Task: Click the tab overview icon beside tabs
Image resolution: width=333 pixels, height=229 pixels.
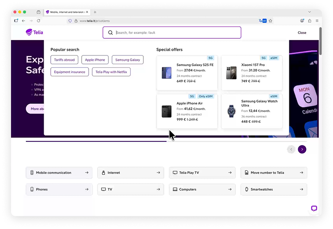Action: [x=38, y=12]
